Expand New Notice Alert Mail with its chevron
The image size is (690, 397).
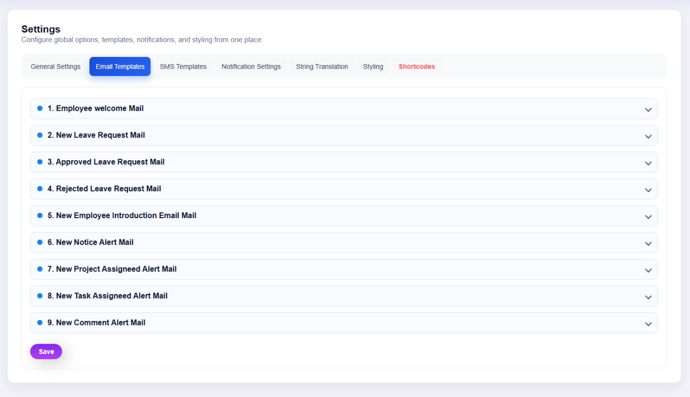648,244
